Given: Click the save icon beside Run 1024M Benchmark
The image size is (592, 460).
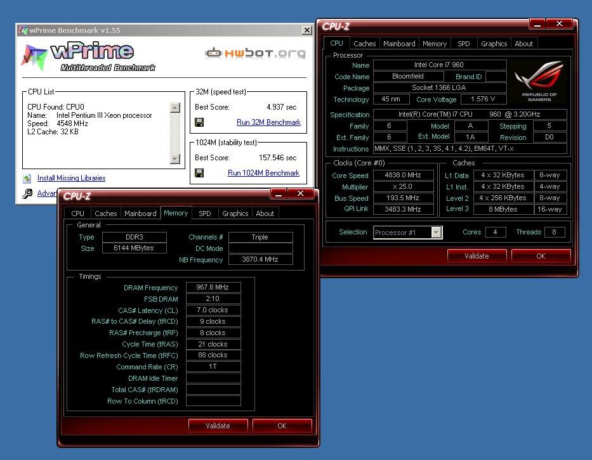Looking at the screenshot, I should 199,173.
